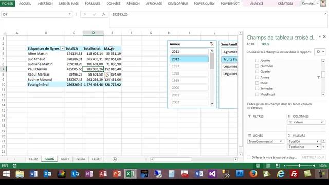Click the zoom slider handle

coord(299,165)
